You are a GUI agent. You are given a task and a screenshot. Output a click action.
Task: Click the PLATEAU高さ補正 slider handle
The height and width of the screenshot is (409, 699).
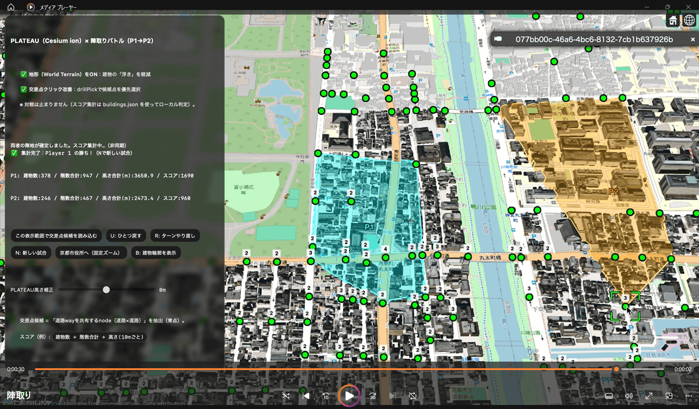[x=106, y=290]
